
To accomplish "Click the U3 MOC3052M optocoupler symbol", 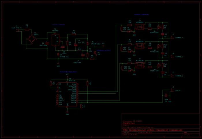I will (140, 27).
